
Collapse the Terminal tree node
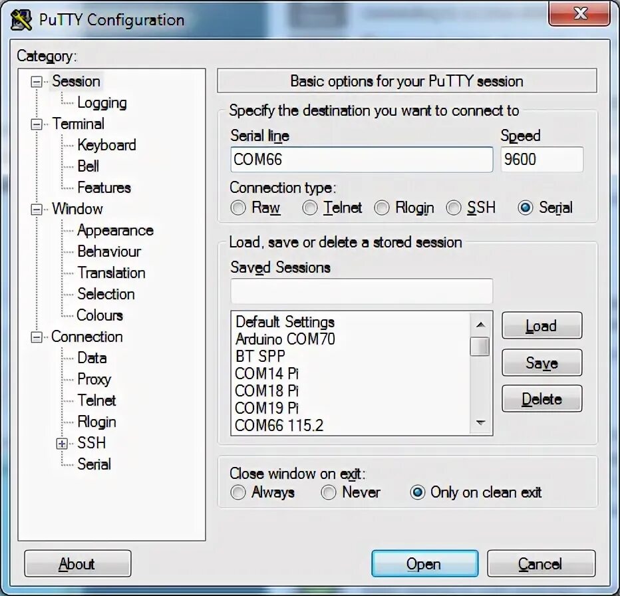tap(37, 124)
